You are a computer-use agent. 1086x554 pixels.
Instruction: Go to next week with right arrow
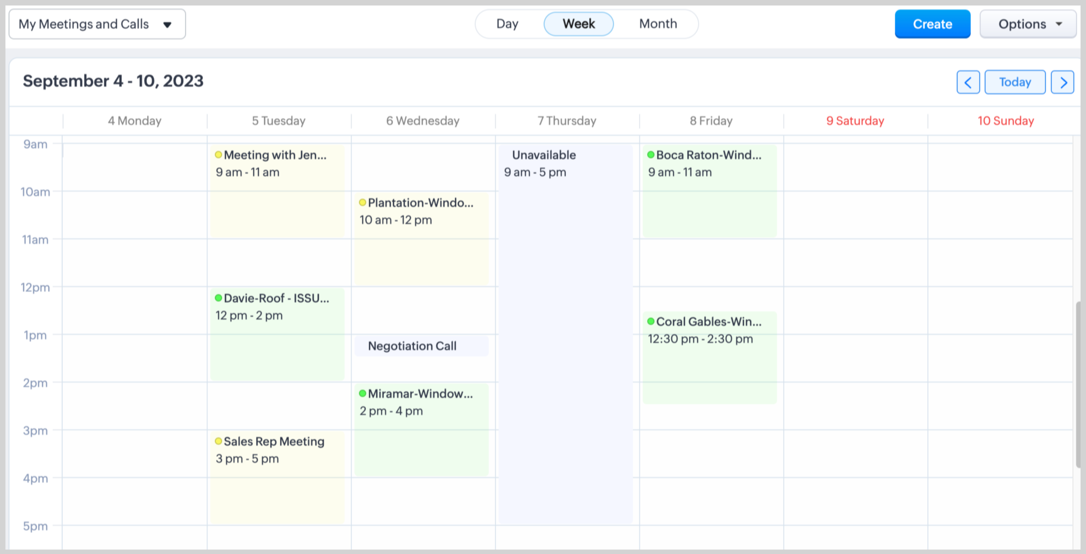click(1063, 82)
